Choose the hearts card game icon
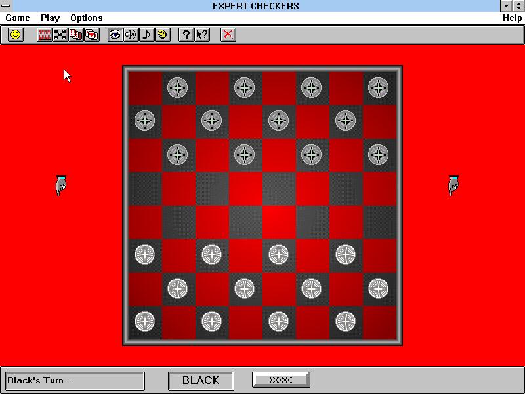Screen dimensions: 525x394 [92, 35]
